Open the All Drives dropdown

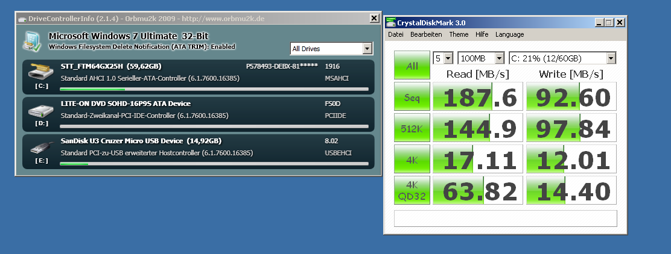tap(367, 49)
